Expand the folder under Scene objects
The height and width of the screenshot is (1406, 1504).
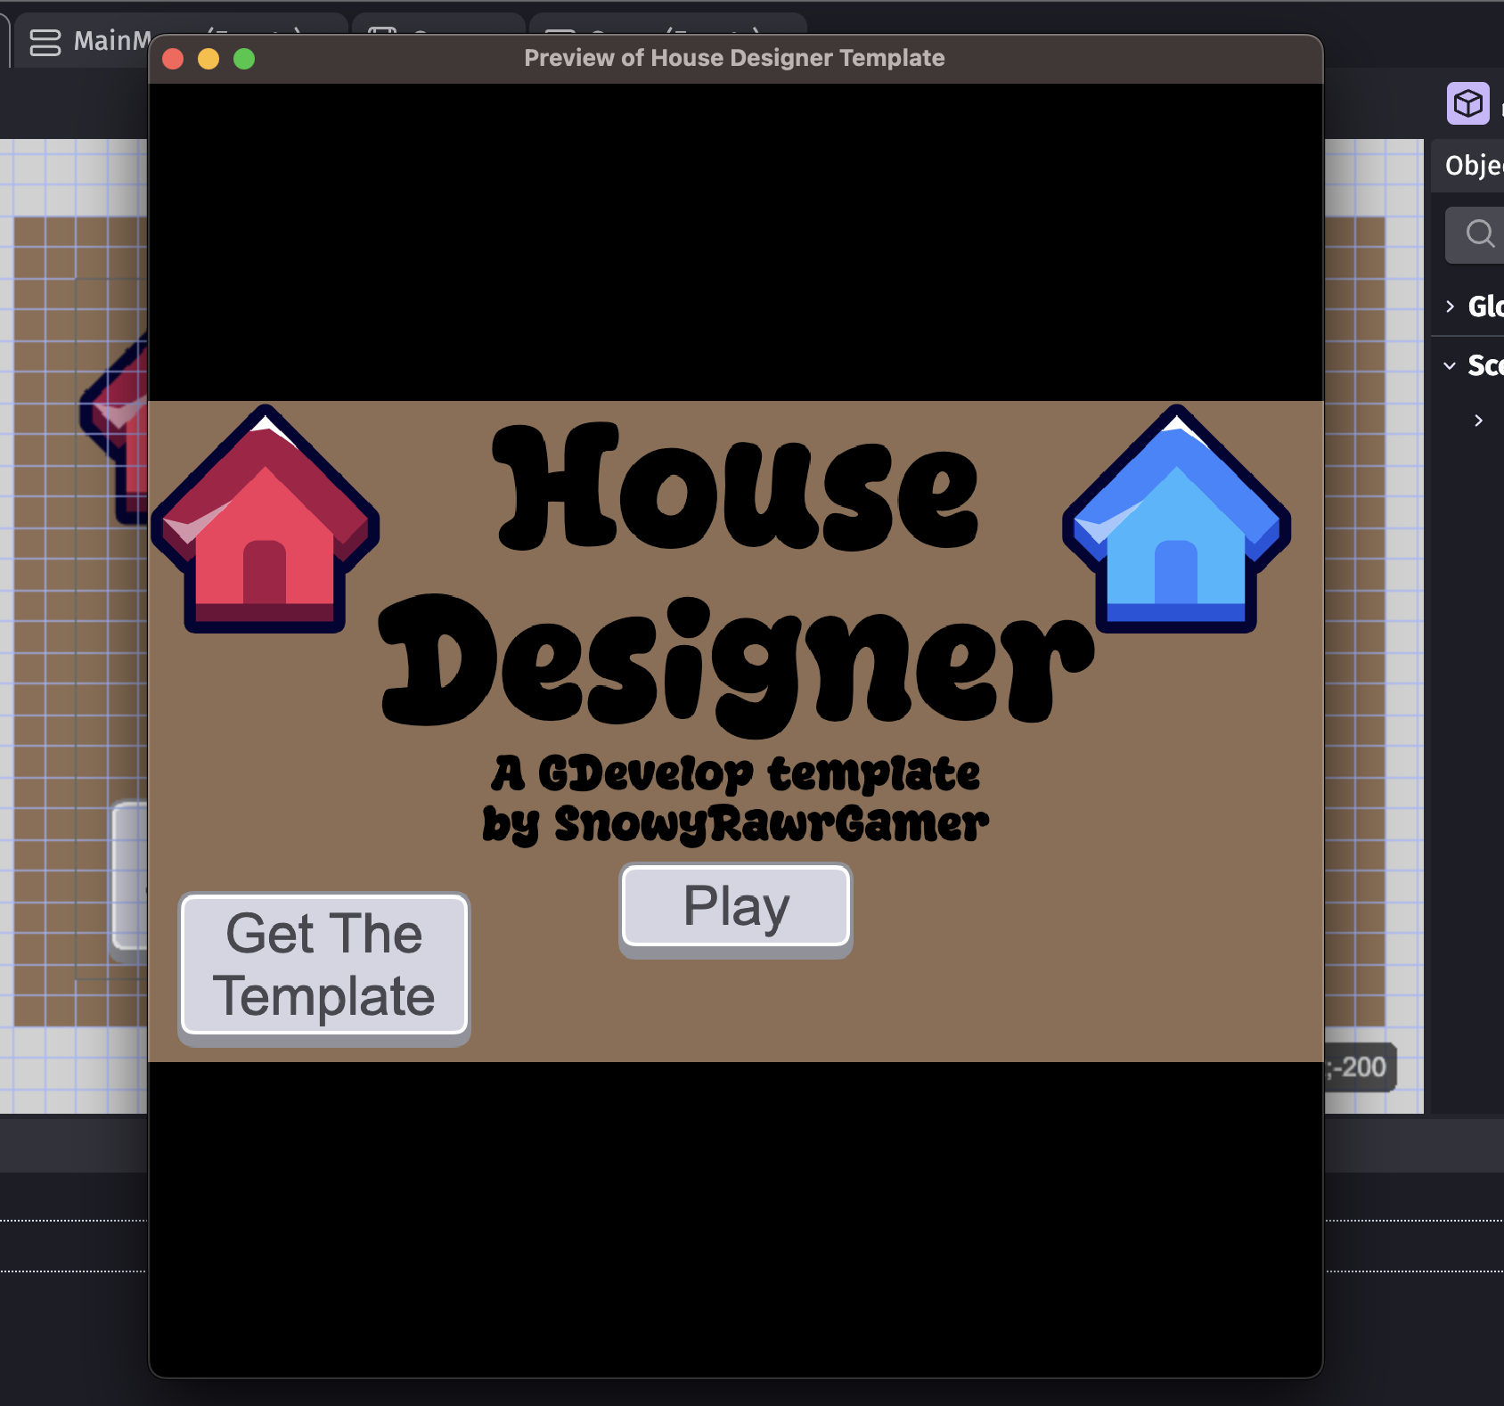[x=1478, y=421]
